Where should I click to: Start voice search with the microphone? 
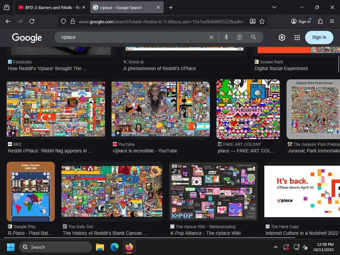226,37
